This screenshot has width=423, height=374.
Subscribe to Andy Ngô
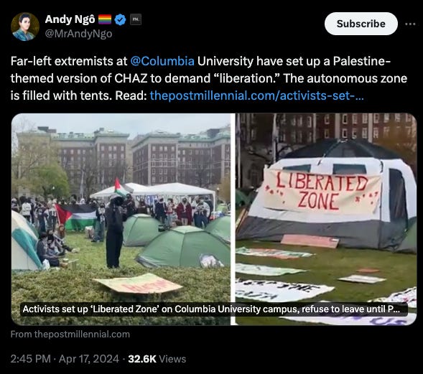click(361, 24)
